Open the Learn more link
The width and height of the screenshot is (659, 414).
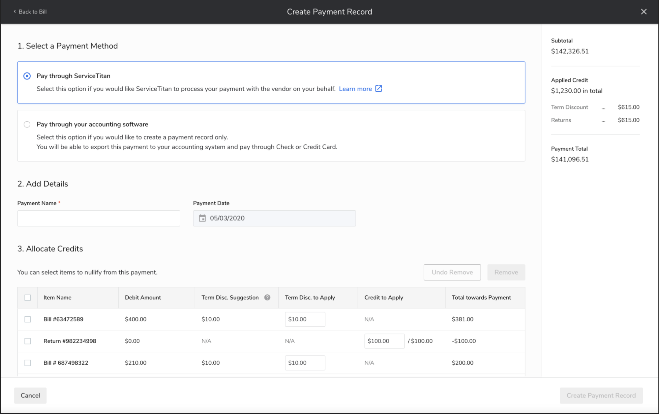point(355,88)
